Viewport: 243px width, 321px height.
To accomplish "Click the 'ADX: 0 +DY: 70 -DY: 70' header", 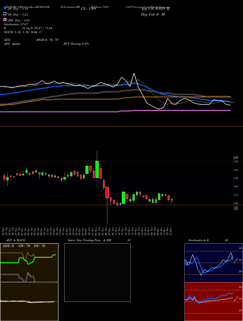I will point(23,246).
